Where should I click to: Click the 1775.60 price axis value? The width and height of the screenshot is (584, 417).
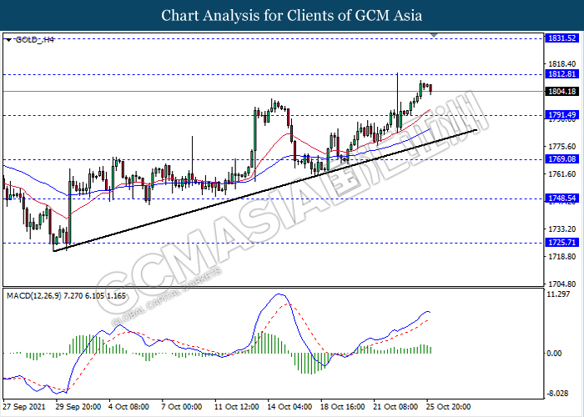(x=561, y=146)
